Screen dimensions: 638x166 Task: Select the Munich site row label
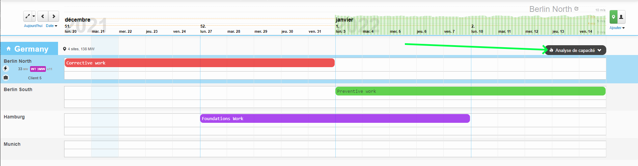[x=12, y=144]
